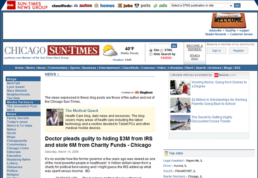Click the Mary Mitchell blog link
Viewport: 258px width, 178px height.
[17, 91]
